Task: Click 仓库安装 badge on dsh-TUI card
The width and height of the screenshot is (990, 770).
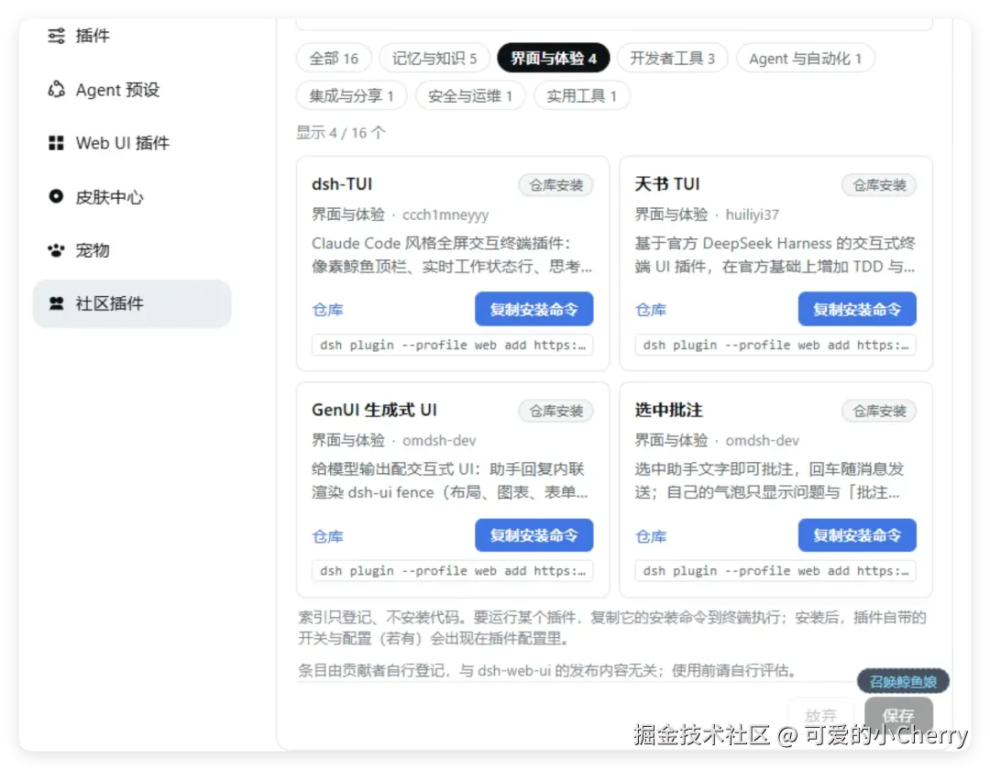Action: pyautogui.click(x=556, y=185)
